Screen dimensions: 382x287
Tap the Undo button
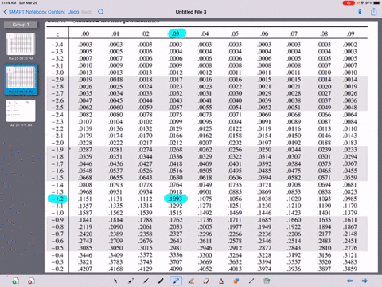(x=73, y=12)
